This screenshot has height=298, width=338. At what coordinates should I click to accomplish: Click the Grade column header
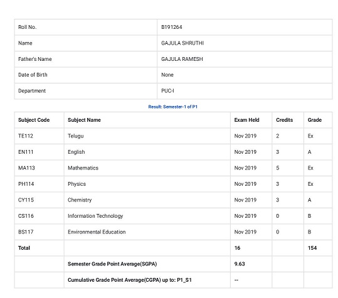(x=315, y=120)
